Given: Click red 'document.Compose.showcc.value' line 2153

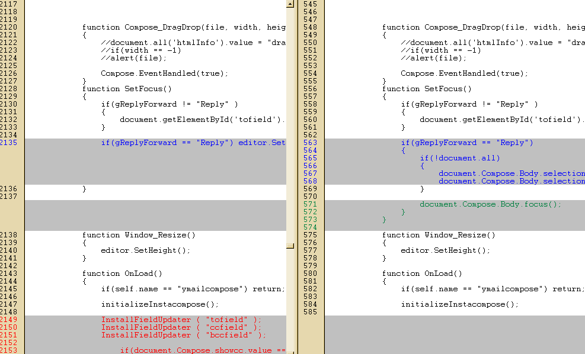Looking at the screenshot, I should [203, 350].
